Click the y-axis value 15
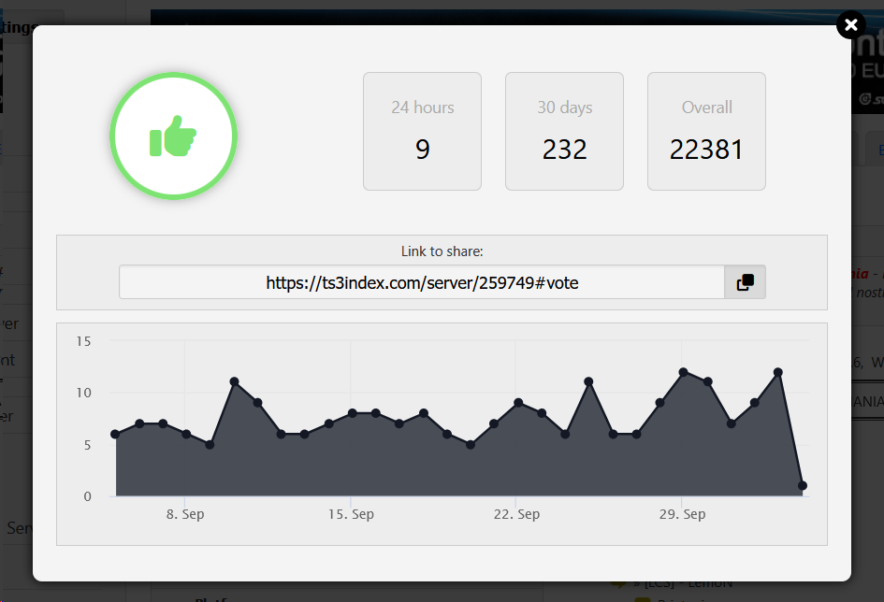Image resolution: width=884 pixels, height=602 pixels. [x=83, y=341]
